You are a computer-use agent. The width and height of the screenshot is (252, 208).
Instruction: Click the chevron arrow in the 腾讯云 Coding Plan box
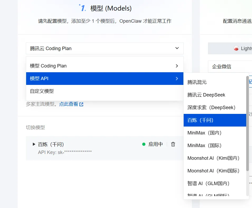point(177,48)
